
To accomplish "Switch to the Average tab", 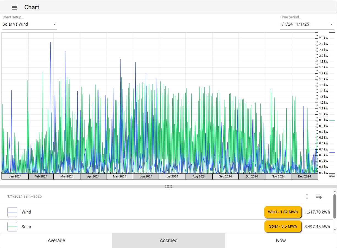I will click(x=56, y=241).
